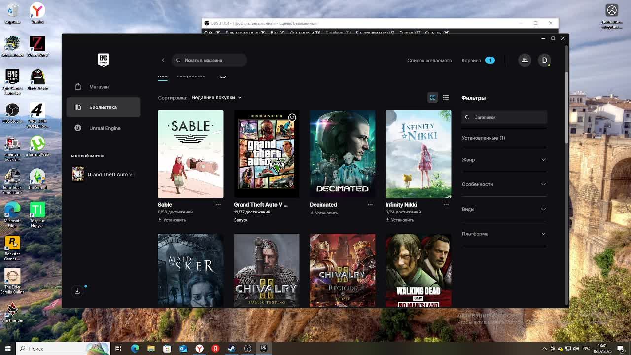Click the taskbar Поиск search box

(x=63, y=349)
